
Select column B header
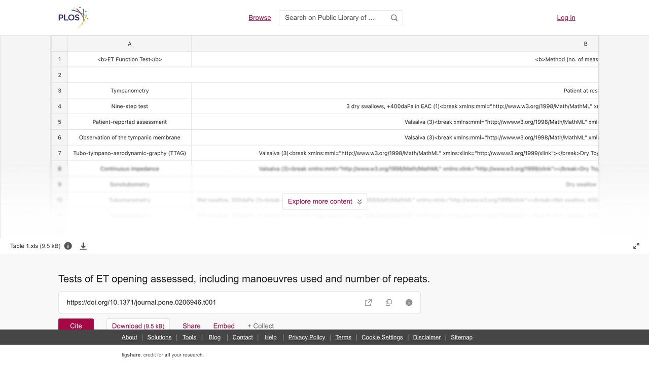point(395,44)
